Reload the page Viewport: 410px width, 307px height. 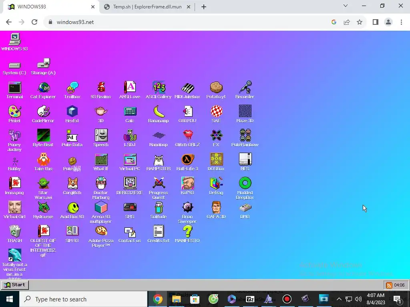pos(34,22)
